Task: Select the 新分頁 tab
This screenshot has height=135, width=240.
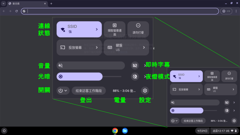Action: point(27,3)
